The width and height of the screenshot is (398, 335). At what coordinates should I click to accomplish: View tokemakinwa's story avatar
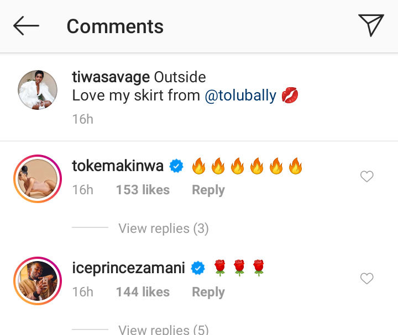point(38,179)
